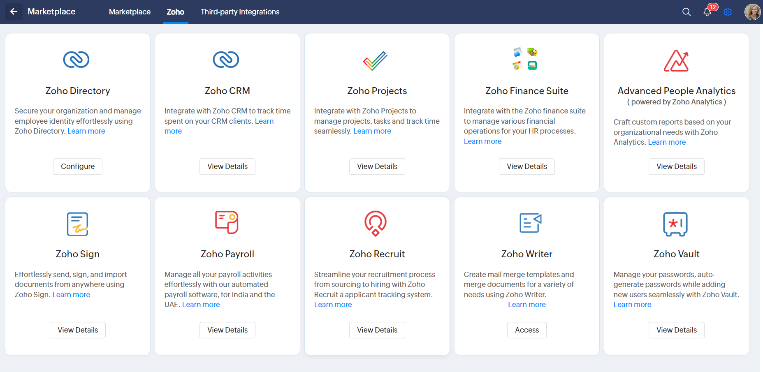Open Learn more link for Zoho Projects
The image size is (763, 372).
(x=372, y=131)
